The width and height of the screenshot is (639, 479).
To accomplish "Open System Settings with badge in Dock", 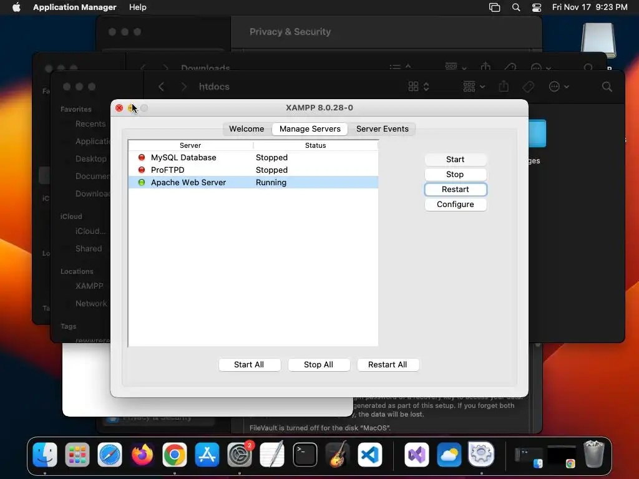I will click(x=240, y=455).
